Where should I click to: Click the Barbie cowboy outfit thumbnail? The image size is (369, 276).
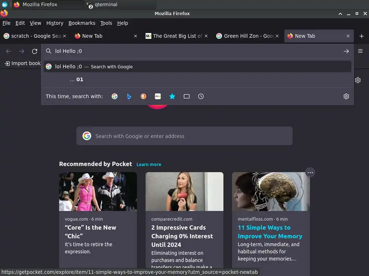(x=98, y=192)
